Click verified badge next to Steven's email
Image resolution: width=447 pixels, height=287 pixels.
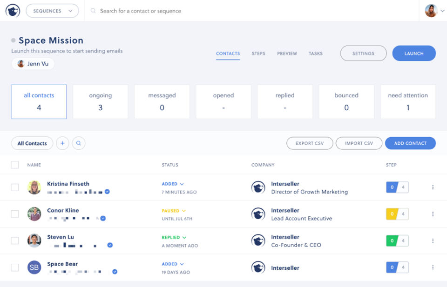click(x=110, y=245)
